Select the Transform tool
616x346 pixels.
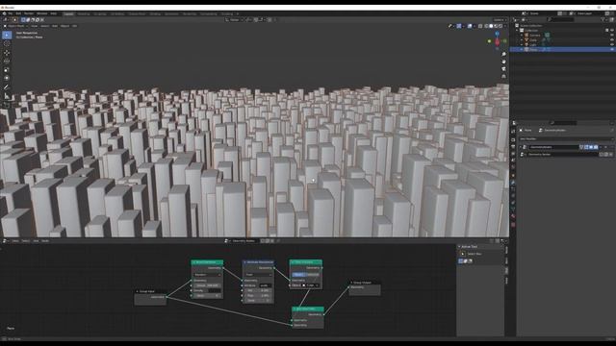tap(7, 78)
